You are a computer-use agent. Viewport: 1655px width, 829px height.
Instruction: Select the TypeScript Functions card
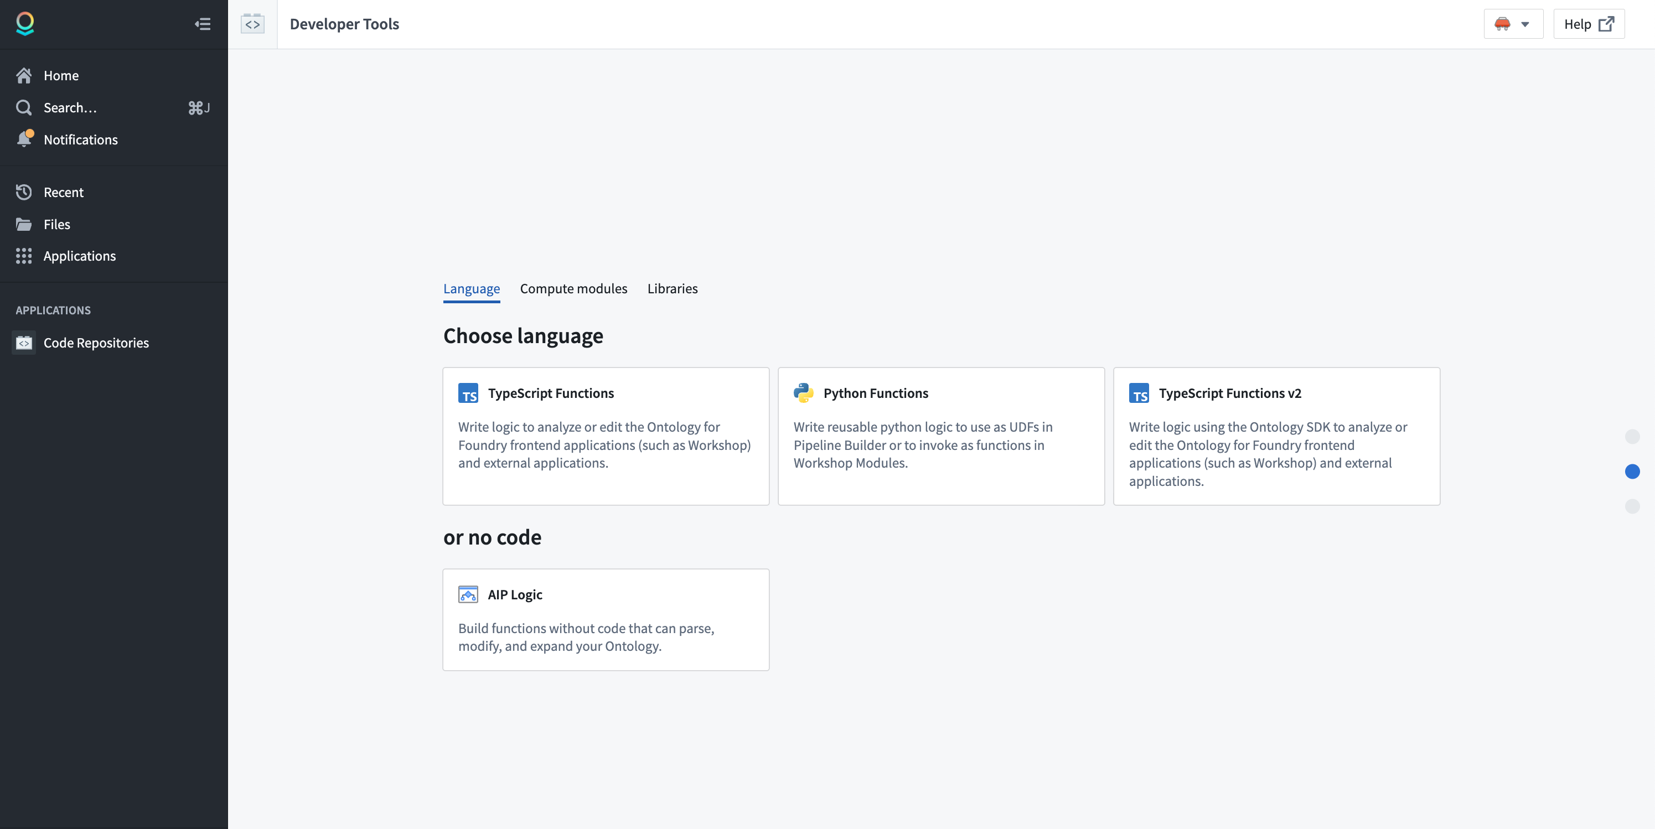605,437
